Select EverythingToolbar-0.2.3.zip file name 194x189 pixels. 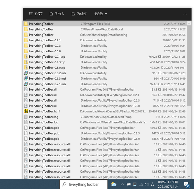tap(47, 62)
